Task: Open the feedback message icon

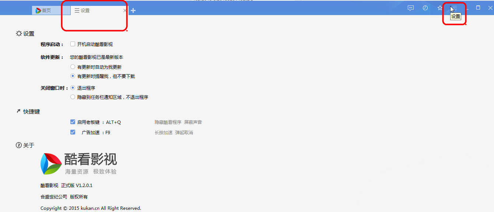Action: (x=411, y=8)
